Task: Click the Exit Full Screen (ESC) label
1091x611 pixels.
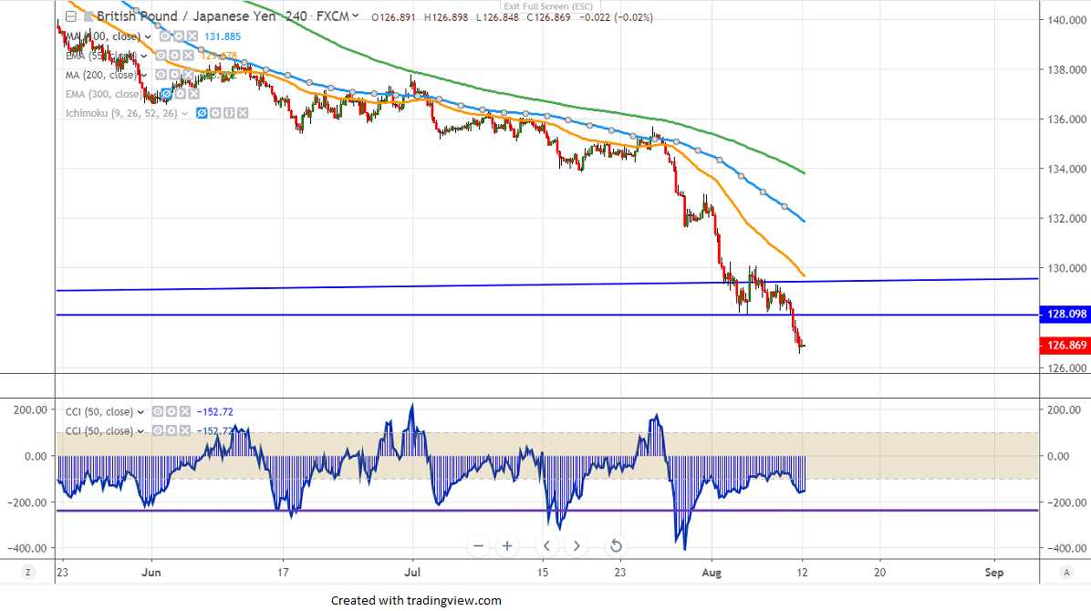Action: click(548, 6)
